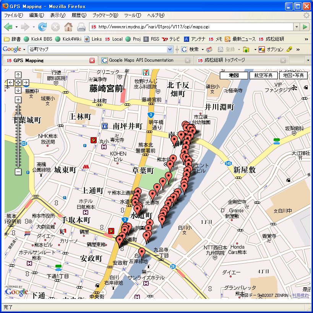Pan the map up with arrow button

tap(18, 75)
